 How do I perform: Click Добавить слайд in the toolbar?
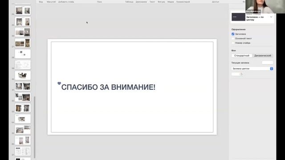point(66,2)
